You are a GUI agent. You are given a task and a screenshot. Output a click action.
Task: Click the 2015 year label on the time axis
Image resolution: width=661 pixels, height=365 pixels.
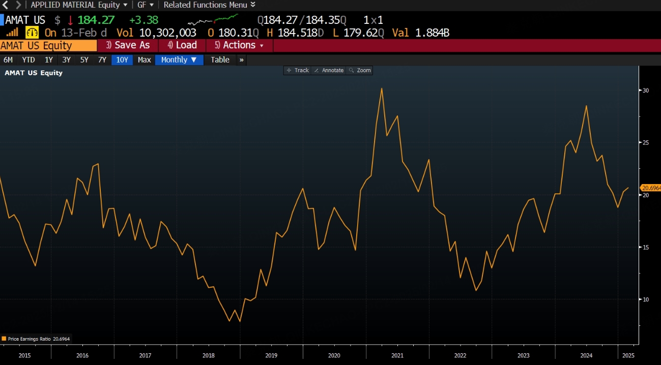(24, 355)
